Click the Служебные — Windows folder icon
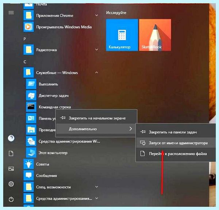Screen dimensions: 219x210 pos(28,73)
